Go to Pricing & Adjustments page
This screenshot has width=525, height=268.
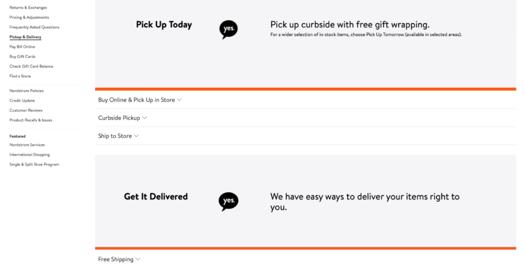(29, 17)
